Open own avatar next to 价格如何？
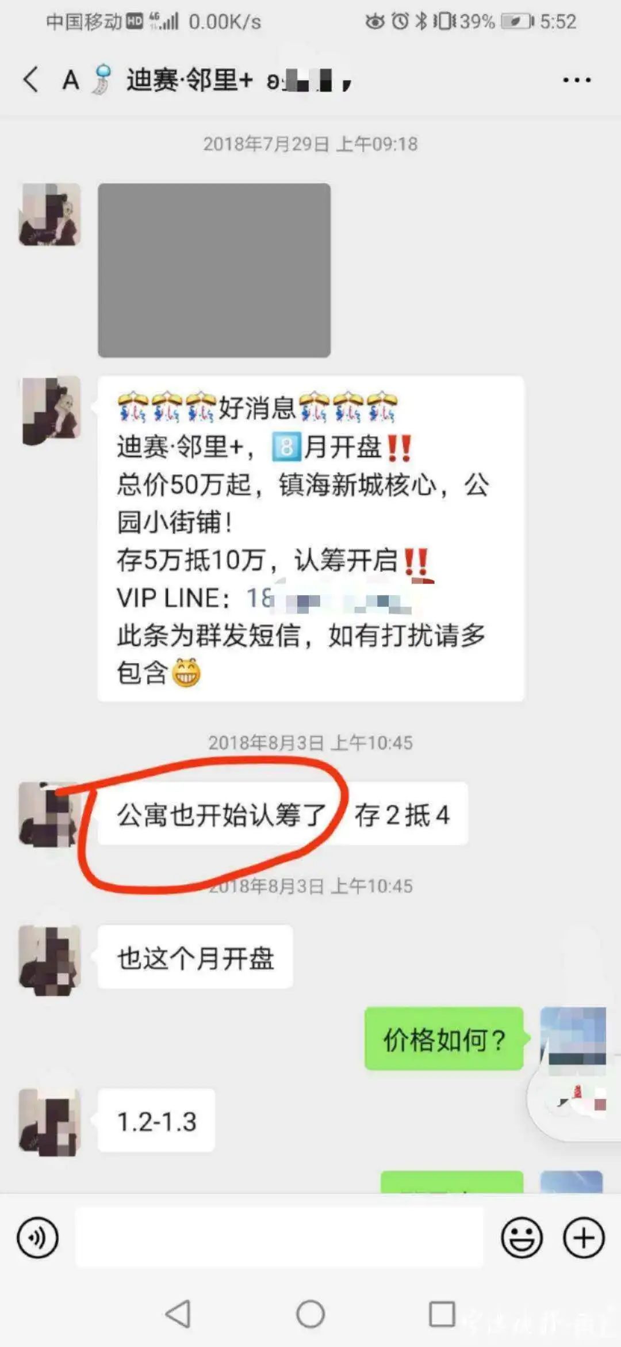Viewport: 621px width, 1347px height. tap(573, 1038)
